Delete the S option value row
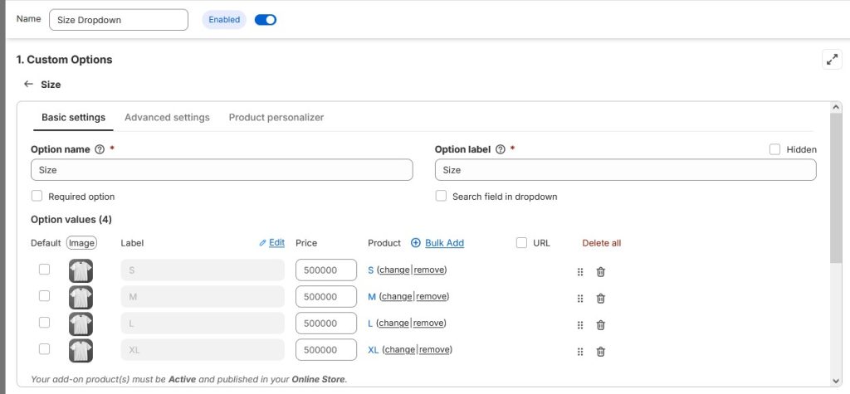The image size is (850, 394). tap(600, 271)
